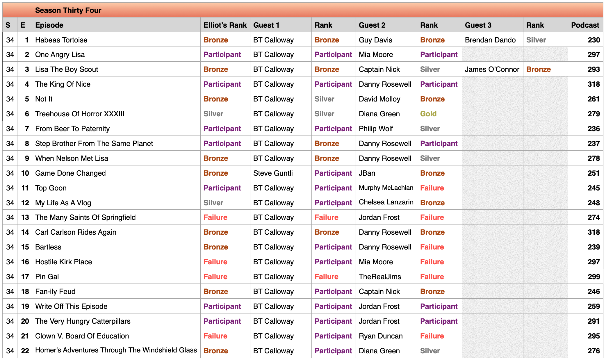
Task: Select the James O'Connor guest cell
Action: pos(492,69)
